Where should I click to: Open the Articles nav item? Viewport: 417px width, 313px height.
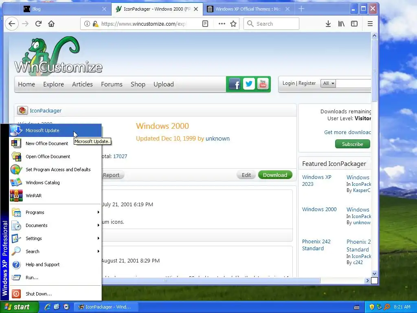(82, 84)
